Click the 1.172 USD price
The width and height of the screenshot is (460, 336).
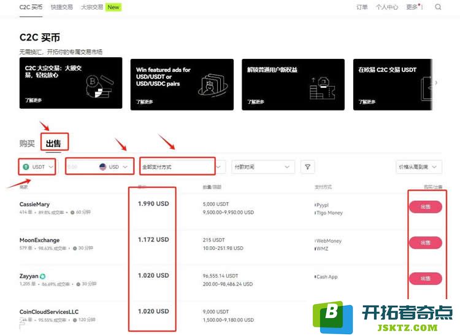tap(153, 240)
